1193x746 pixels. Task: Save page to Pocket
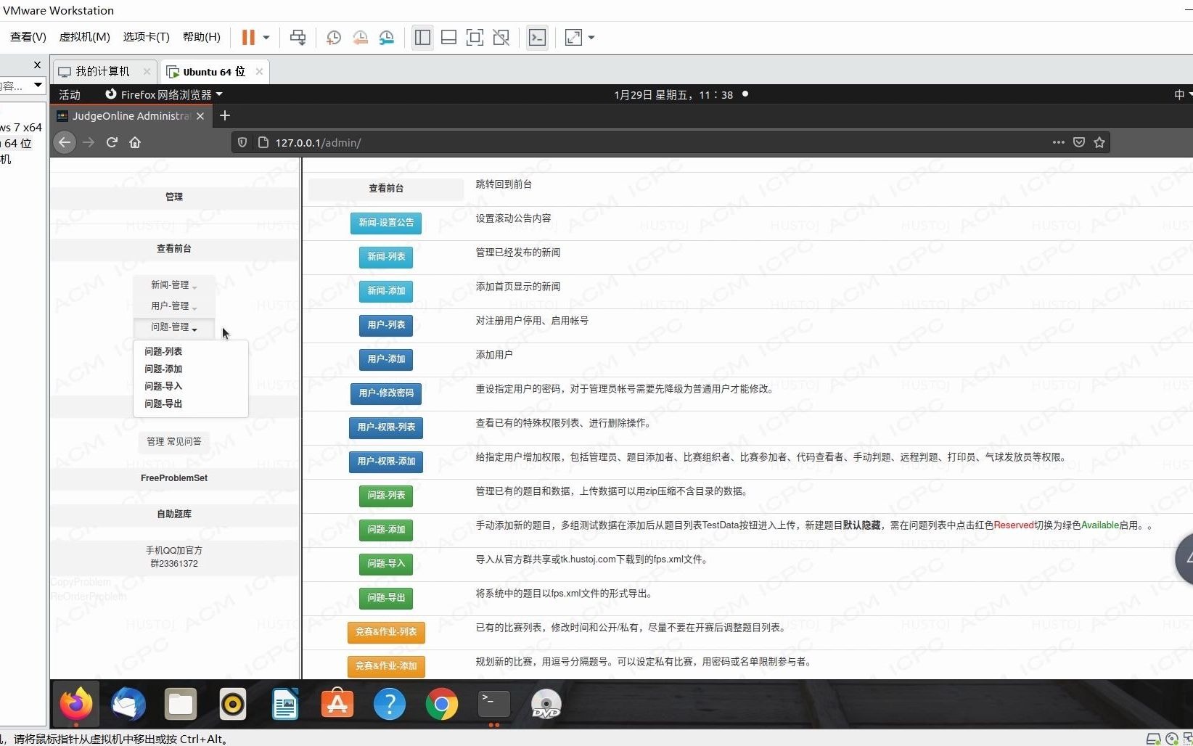tap(1079, 142)
